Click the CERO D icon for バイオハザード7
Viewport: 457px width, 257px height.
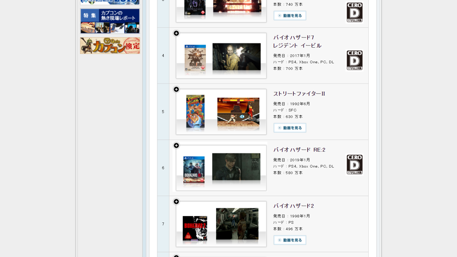pos(354,60)
